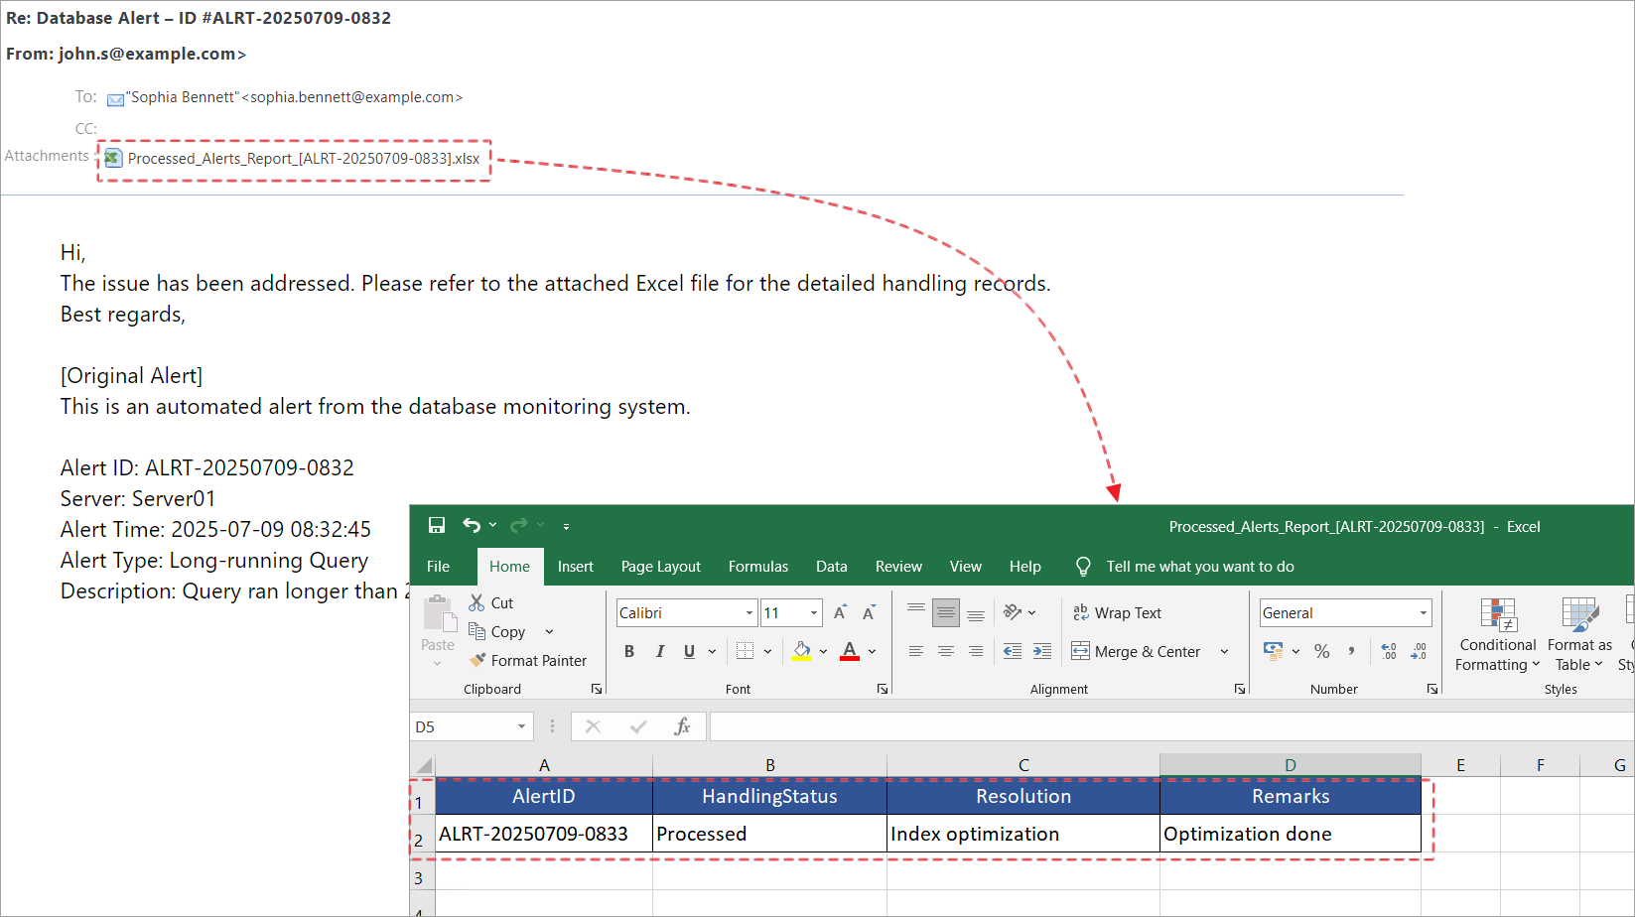
Task: Open the View ribbon tab
Action: (x=966, y=566)
